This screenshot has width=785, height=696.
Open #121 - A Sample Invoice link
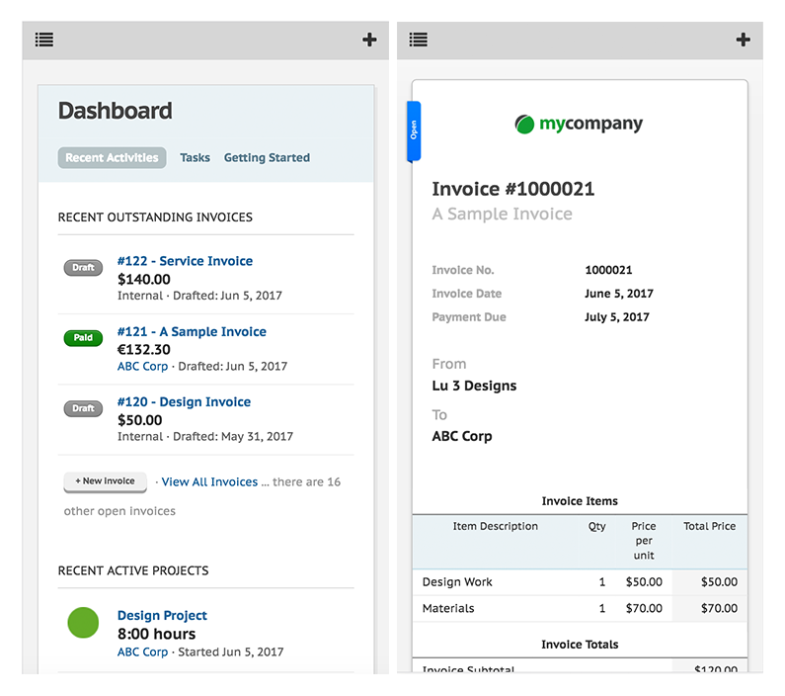point(192,332)
